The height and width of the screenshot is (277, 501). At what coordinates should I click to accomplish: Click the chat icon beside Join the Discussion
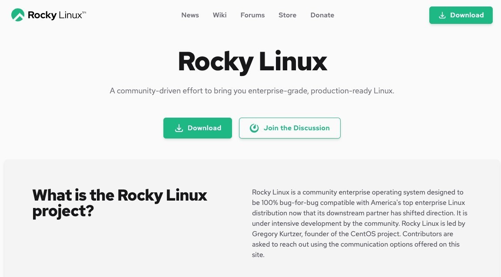pos(254,128)
